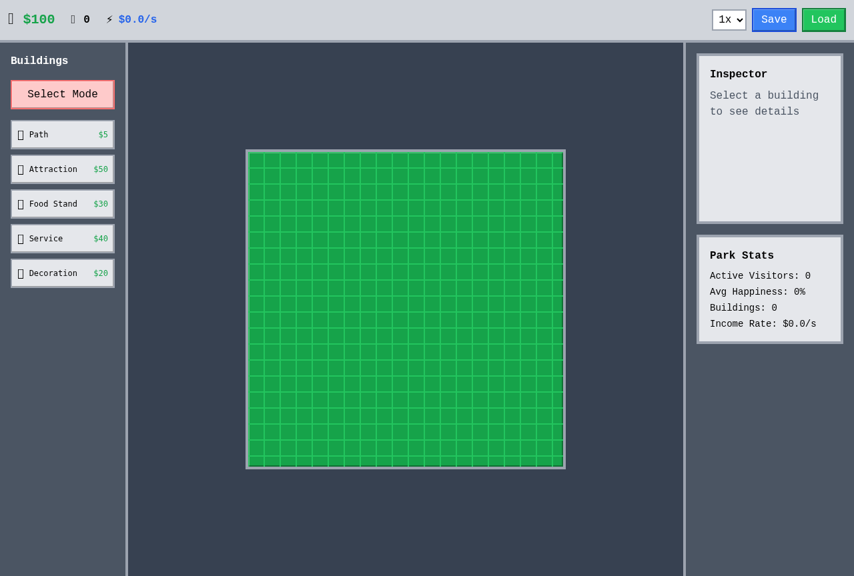Expand the simulation speed combo box
The image size is (854, 576).
[729, 20]
